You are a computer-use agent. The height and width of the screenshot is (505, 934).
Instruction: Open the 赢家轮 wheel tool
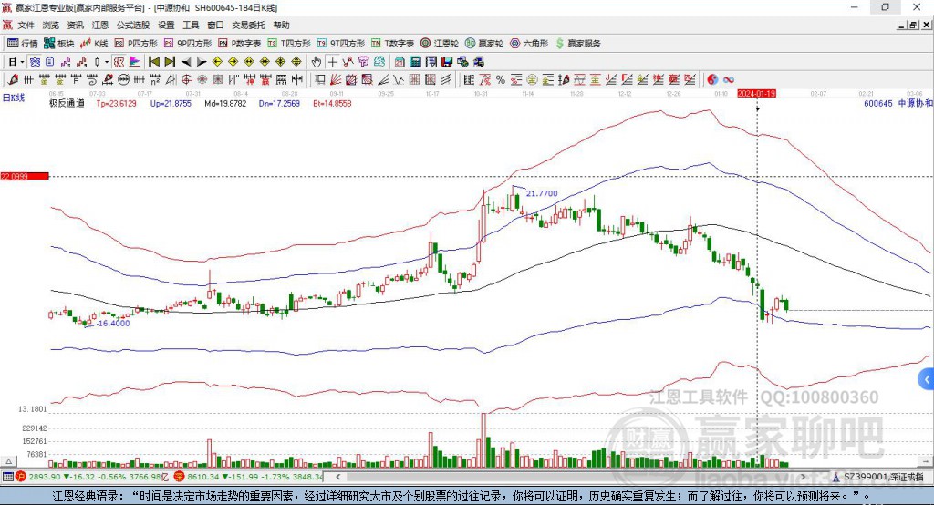[x=484, y=44]
